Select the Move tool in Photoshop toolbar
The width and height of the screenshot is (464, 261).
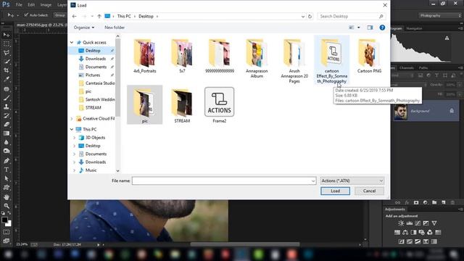7,35
